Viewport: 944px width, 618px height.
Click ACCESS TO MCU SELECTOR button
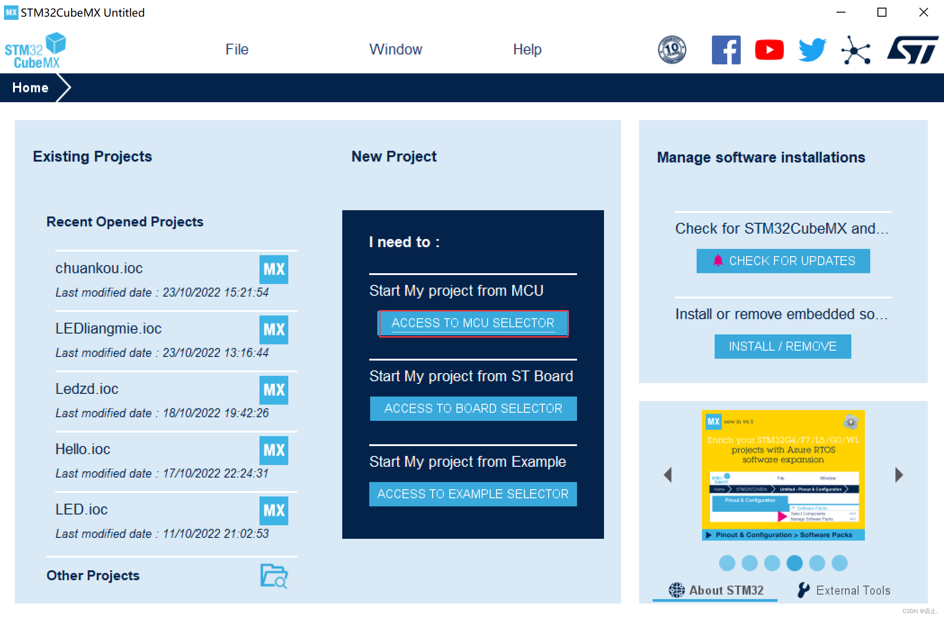(473, 323)
